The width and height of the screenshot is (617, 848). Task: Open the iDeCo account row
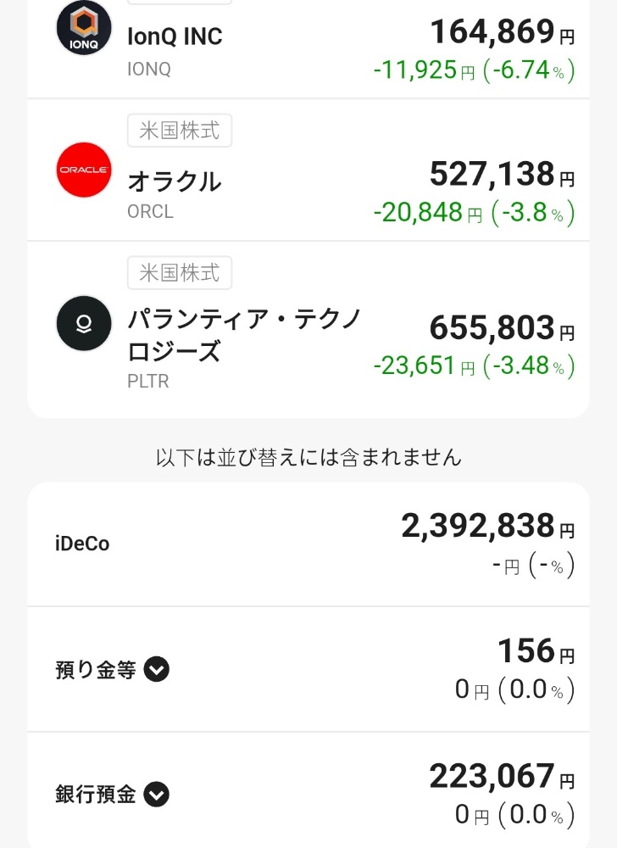point(308,544)
